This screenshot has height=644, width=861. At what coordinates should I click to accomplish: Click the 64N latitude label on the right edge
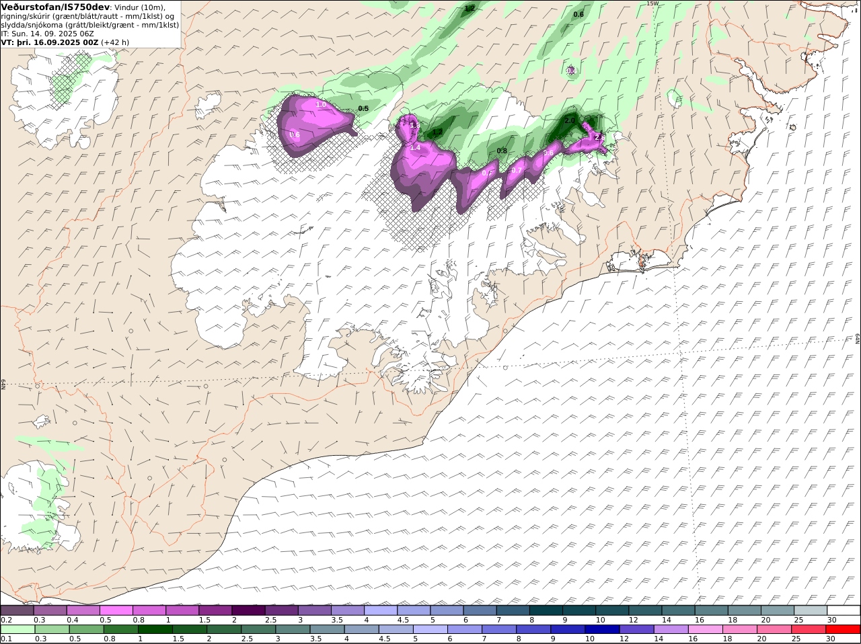click(858, 338)
